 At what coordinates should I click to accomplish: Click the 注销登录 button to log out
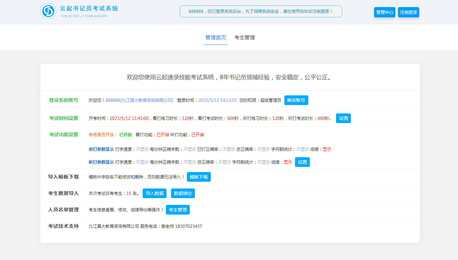tap(409, 12)
